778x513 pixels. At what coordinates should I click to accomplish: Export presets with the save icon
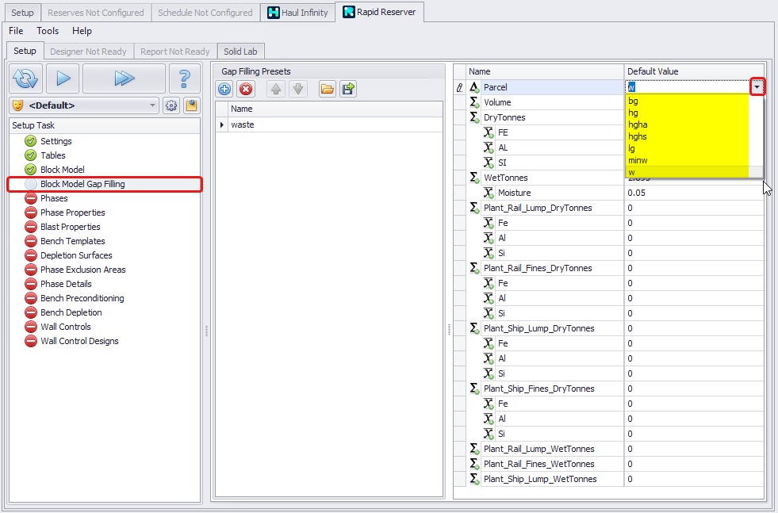click(x=347, y=89)
